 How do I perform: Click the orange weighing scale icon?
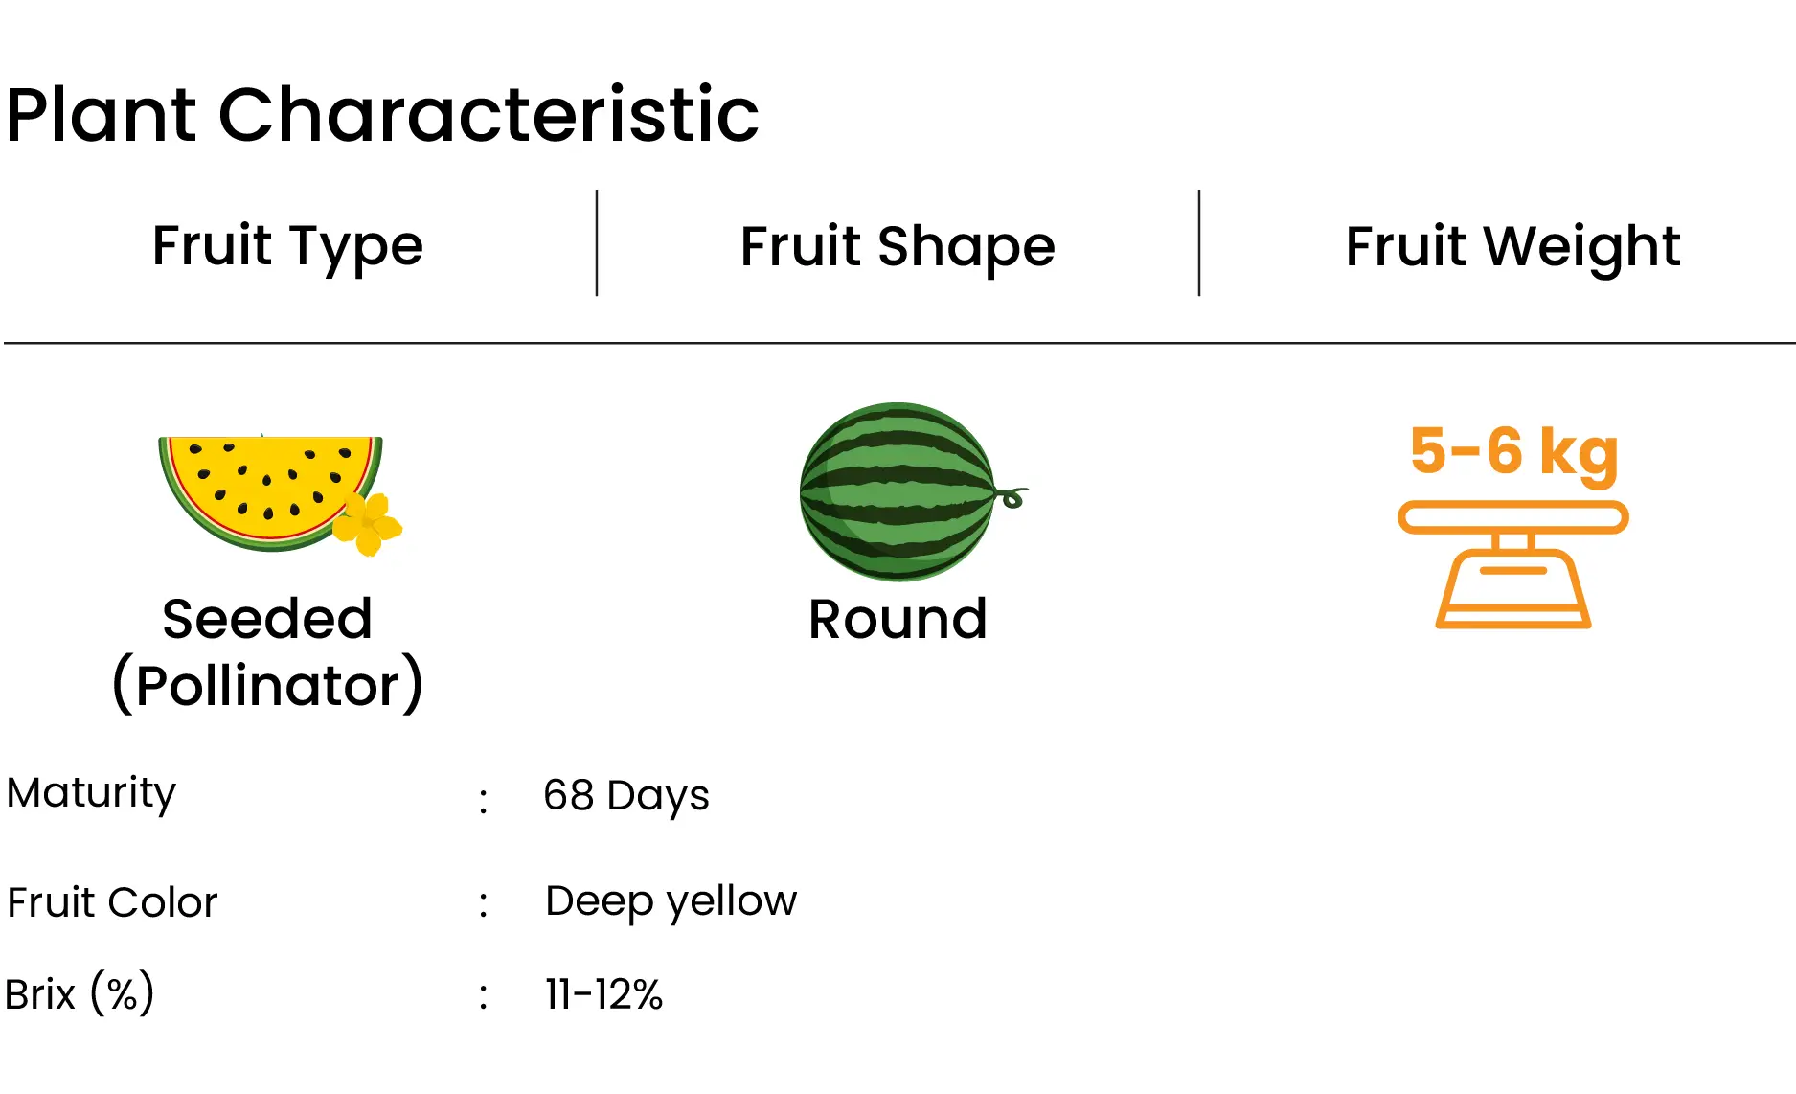pos(1513,564)
